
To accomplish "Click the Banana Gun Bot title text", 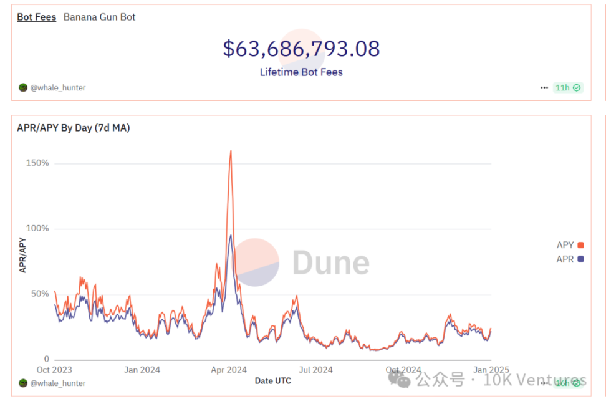I will coord(99,17).
